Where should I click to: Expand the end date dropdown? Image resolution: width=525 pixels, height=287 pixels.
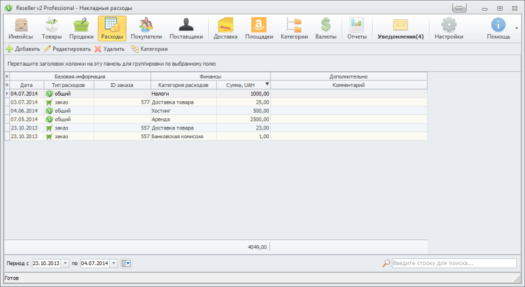[x=114, y=263]
